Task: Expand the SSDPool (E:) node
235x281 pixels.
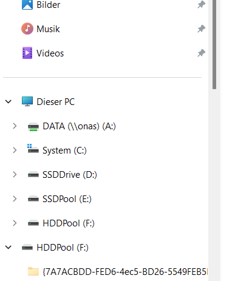Action: tap(15, 199)
